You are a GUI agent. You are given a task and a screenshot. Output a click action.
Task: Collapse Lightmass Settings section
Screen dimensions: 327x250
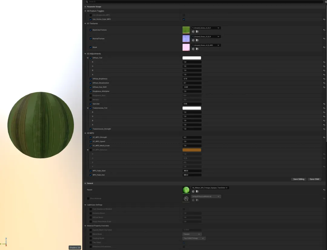(85, 205)
